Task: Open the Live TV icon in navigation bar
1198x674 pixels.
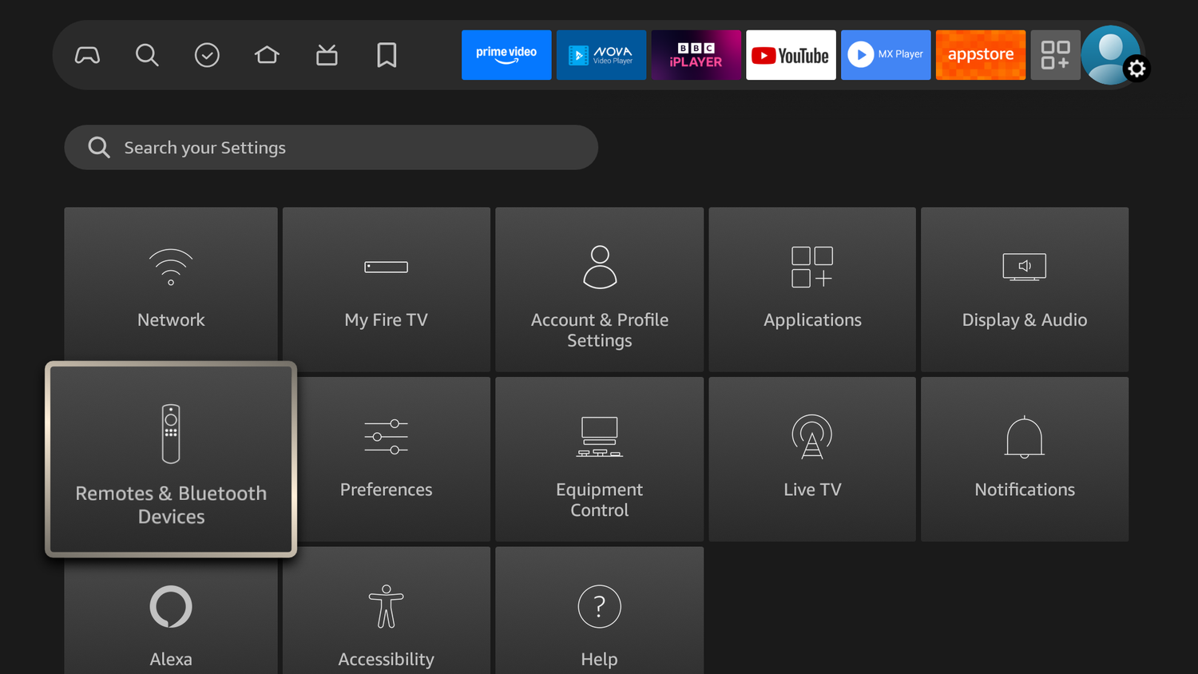Action: click(x=327, y=55)
